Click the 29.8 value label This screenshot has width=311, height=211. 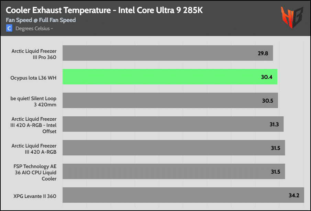pyautogui.click(x=263, y=53)
